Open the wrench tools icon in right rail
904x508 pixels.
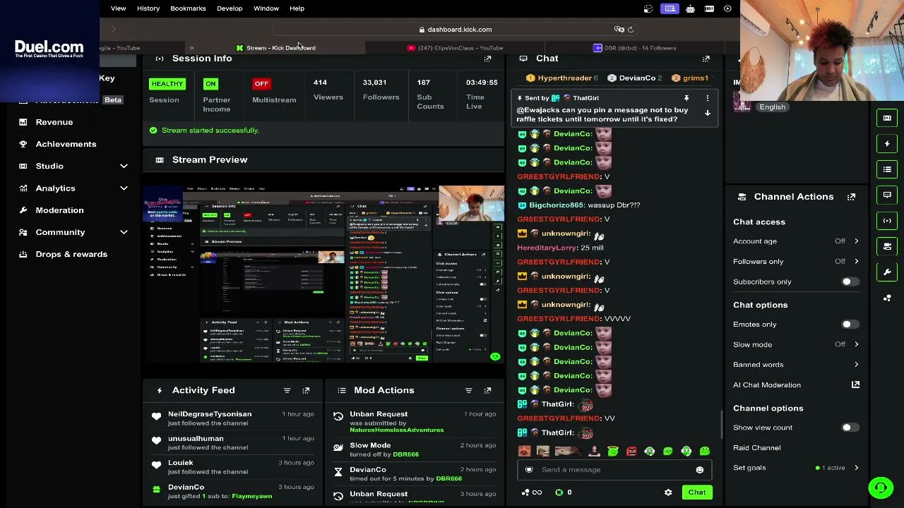pyautogui.click(x=887, y=272)
